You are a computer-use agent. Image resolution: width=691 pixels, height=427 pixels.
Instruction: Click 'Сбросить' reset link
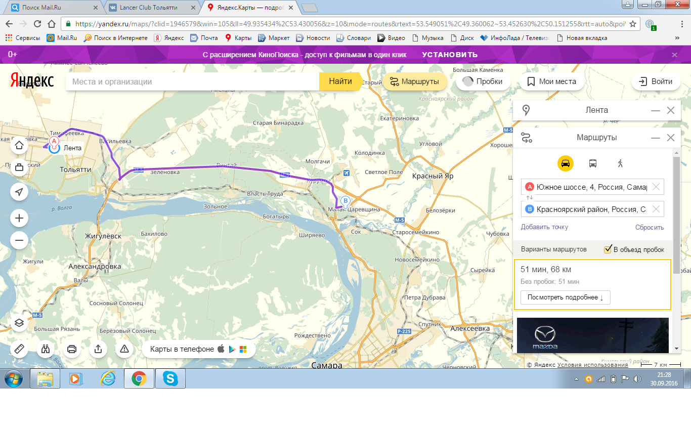(650, 227)
